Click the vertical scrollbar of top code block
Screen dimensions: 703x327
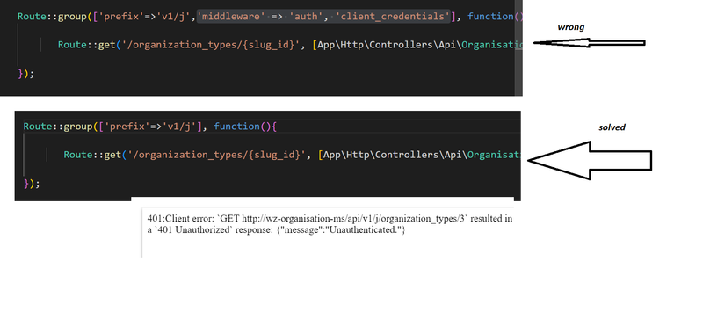click(519, 47)
